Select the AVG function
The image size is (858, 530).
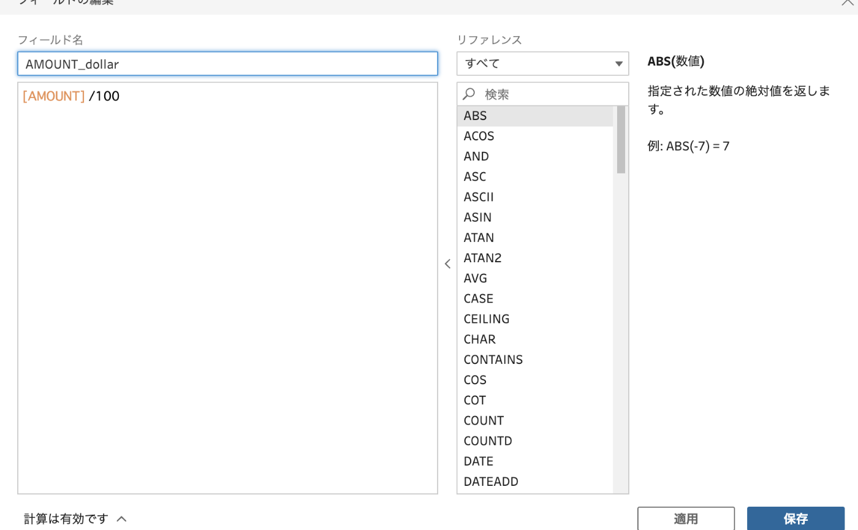pyautogui.click(x=535, y=278)
